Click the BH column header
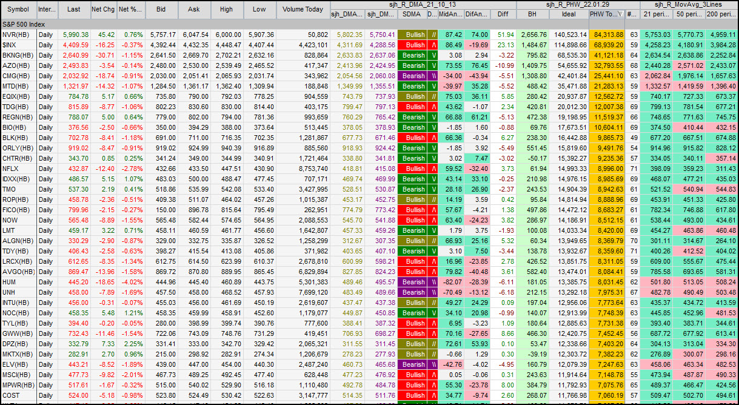The width and height of the screenshot is (739, 405). 532,13
